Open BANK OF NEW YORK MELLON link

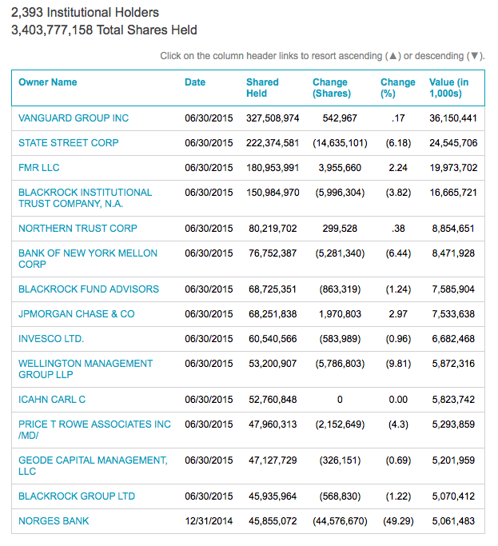click(88, 259)
